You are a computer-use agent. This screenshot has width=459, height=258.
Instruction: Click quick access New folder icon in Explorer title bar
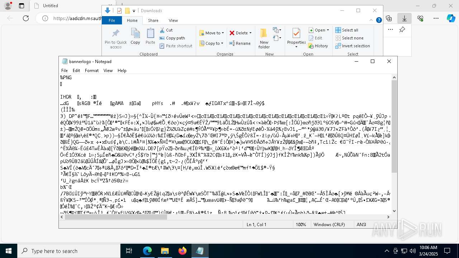(x=127, y=11)
